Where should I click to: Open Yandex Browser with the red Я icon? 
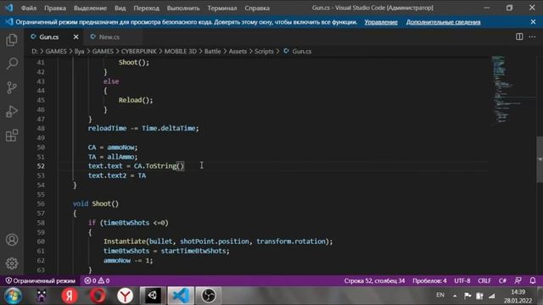coord(70,296)
